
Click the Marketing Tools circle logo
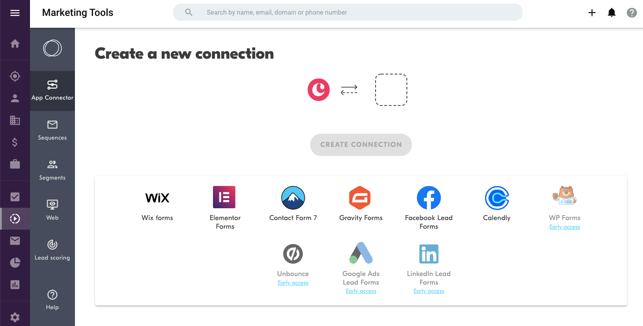coord(52,48)
